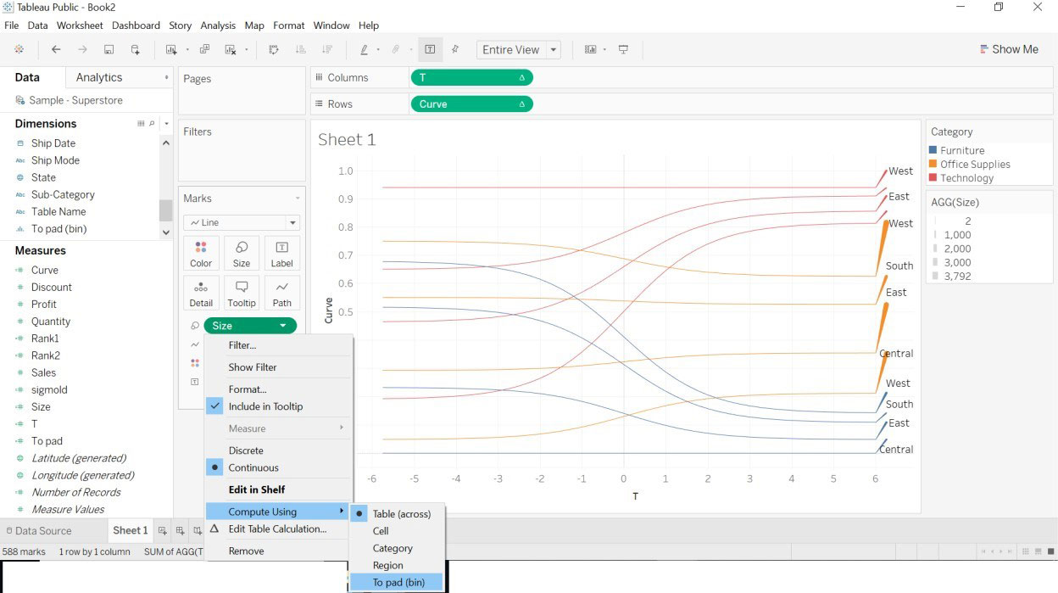Click Filter... in the context menu
The image size is (1058, 593).
(242, 345)
